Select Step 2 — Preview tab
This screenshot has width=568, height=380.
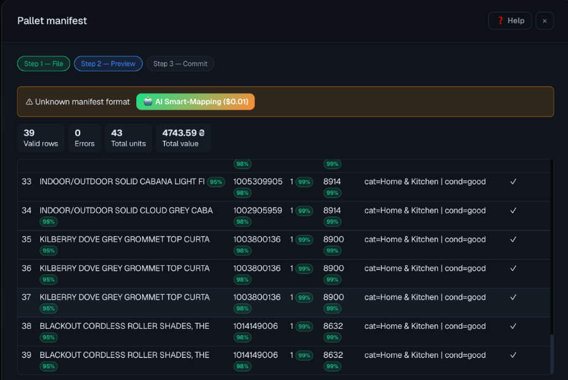[108, 64]
